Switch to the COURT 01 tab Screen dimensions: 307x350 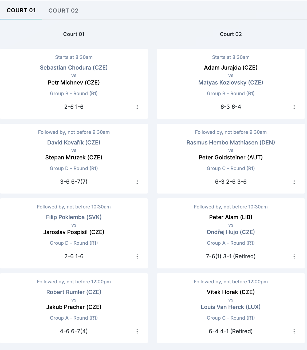coord(21,10)
